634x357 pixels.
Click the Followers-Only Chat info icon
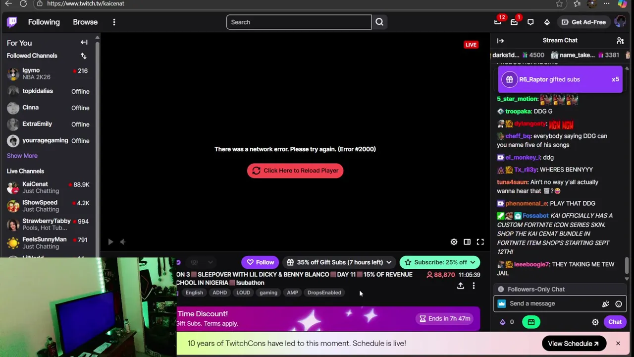tap(501, 289)
